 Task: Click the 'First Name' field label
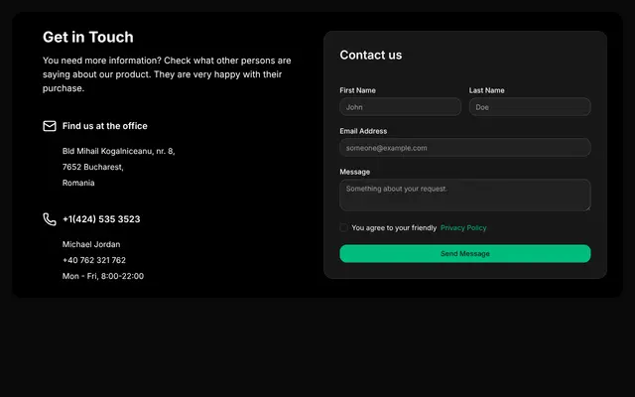[x=357, y=90]
